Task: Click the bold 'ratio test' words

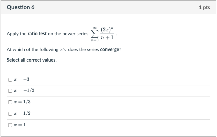Action: click(x=37, y=34)
